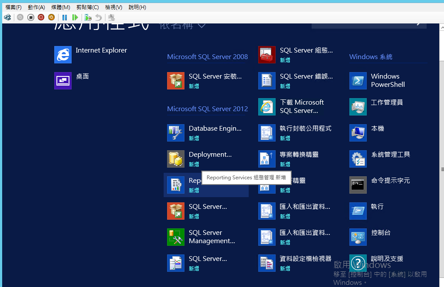Open 下載 Microsoft SQL Server... tile
444x287 pixels.
pyautogui.click(x=291, y=107)
